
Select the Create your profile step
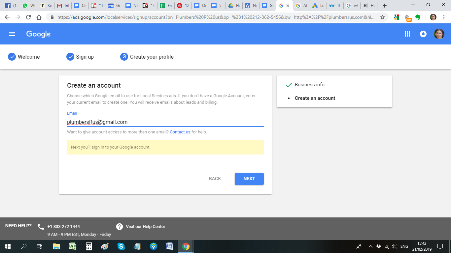click(147, 57)
